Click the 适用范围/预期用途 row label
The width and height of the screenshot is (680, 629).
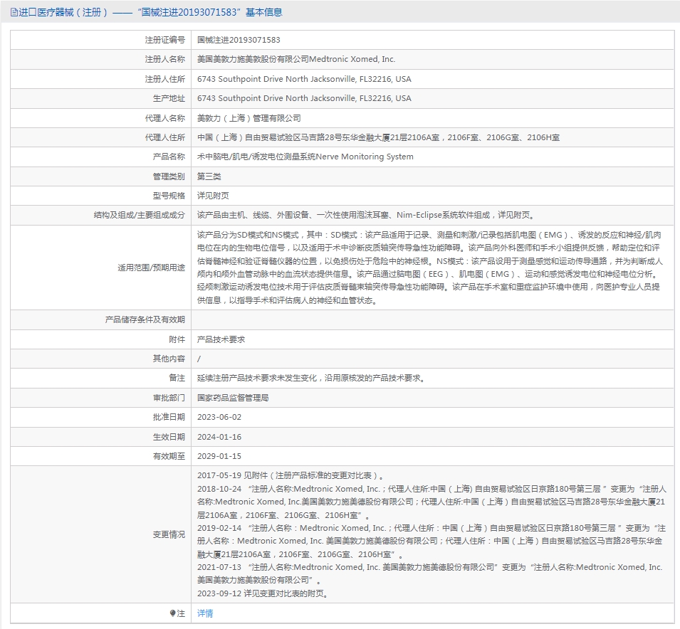tap(152, 268)
